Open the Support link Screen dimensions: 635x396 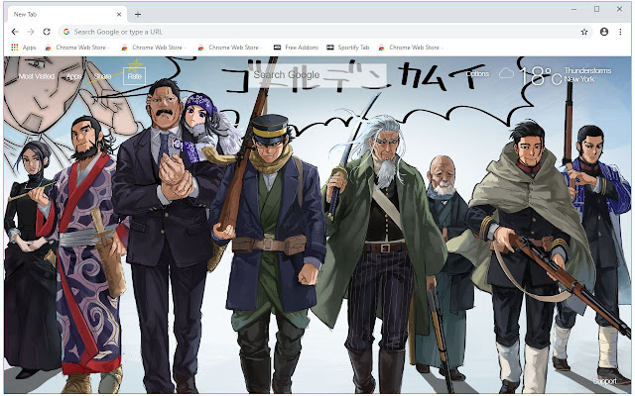[605, 381]
